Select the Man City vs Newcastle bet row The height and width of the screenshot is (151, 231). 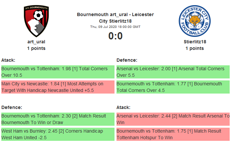tap(57, 87)
